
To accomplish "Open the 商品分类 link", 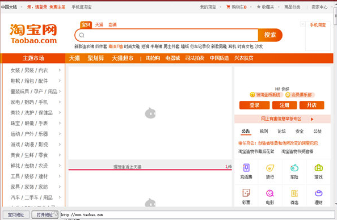I will click(x=292, y=7).
